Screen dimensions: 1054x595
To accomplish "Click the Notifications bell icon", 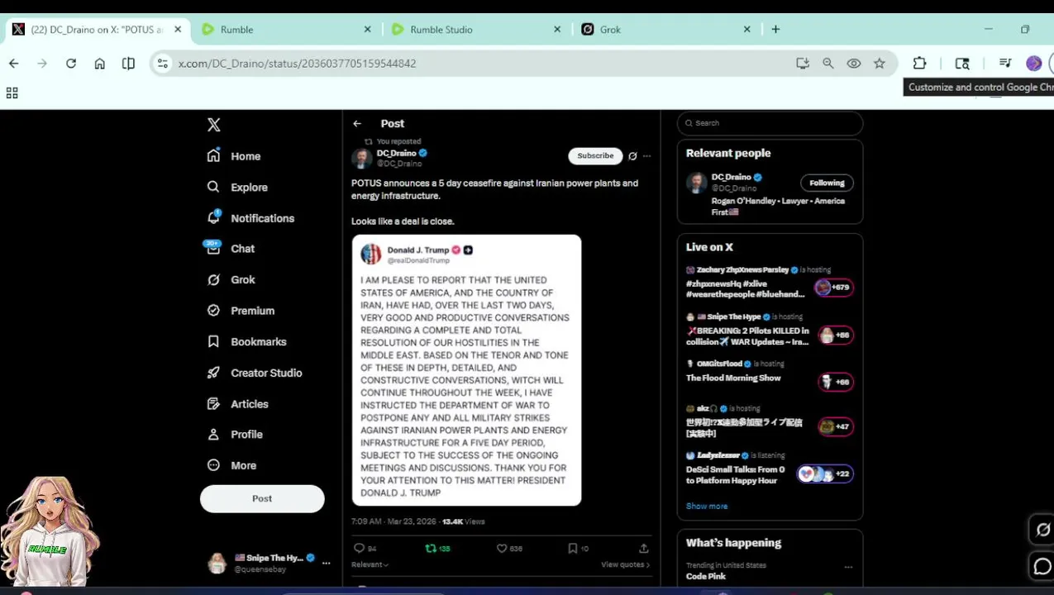I will (x=213, y=217).
